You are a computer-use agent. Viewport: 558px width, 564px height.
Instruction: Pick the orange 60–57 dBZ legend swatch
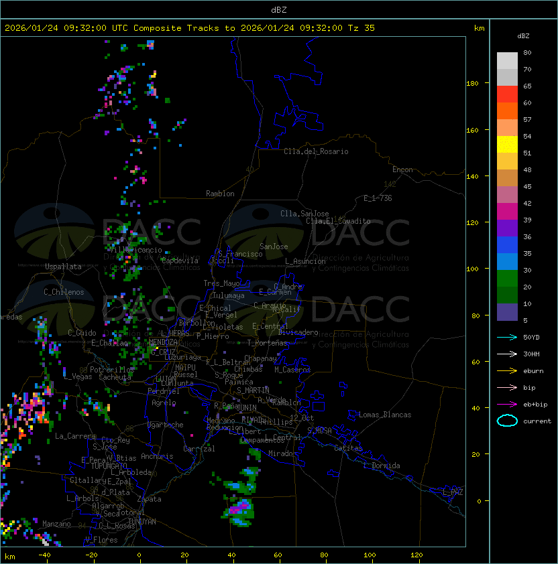click(x=507, y=111)
